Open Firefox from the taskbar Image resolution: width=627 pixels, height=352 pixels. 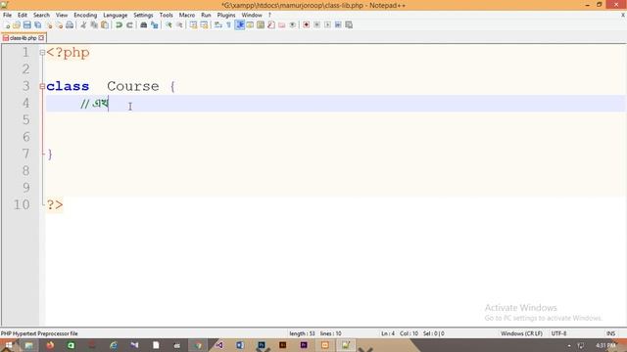(50, 345)
